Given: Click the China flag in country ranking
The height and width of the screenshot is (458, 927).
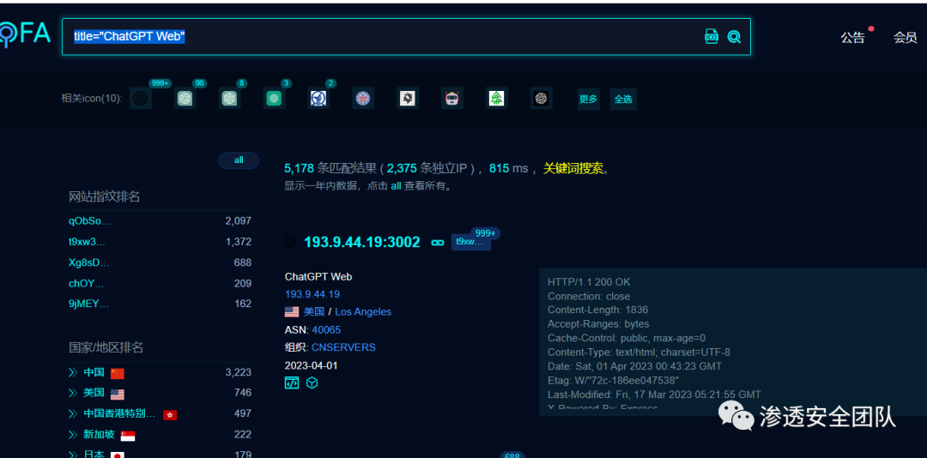Looking at the screenshot, I should (117, 373).
